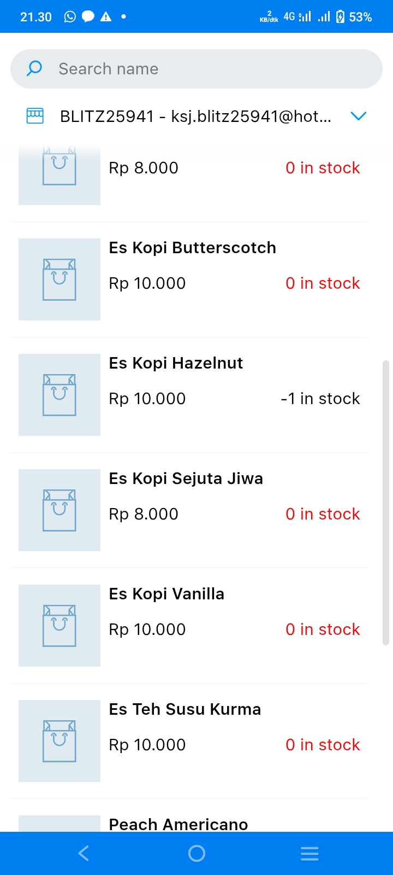This screenshot has height=875, width=393.
Task: Open Es Kopi Sejuta Jiwa product
Action: 186,479
